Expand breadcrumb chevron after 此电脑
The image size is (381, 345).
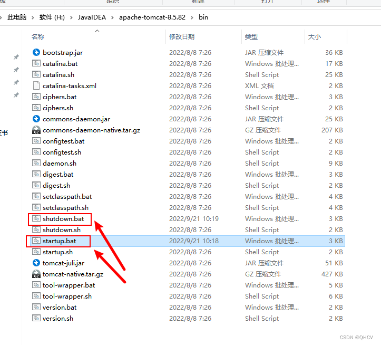(33, 17)
